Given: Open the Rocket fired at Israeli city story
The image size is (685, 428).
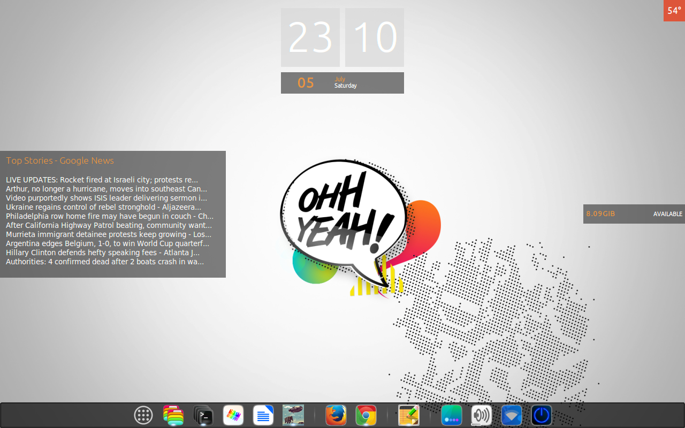Looking at the screenshot, I should [x=102, y=180].
